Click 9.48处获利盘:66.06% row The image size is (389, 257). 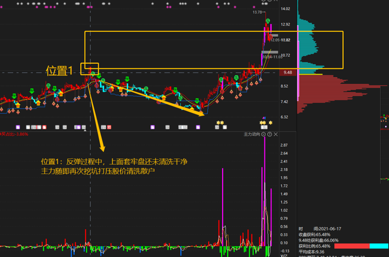[318, 240]
